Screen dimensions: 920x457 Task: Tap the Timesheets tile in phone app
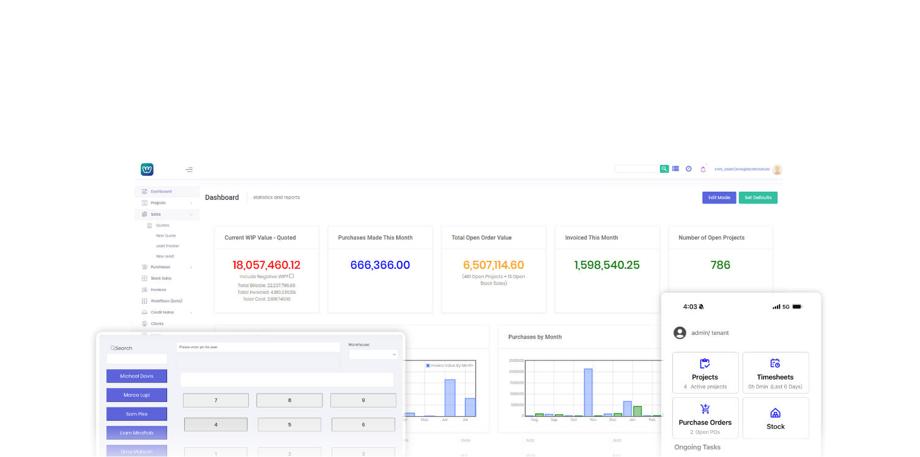775,372
